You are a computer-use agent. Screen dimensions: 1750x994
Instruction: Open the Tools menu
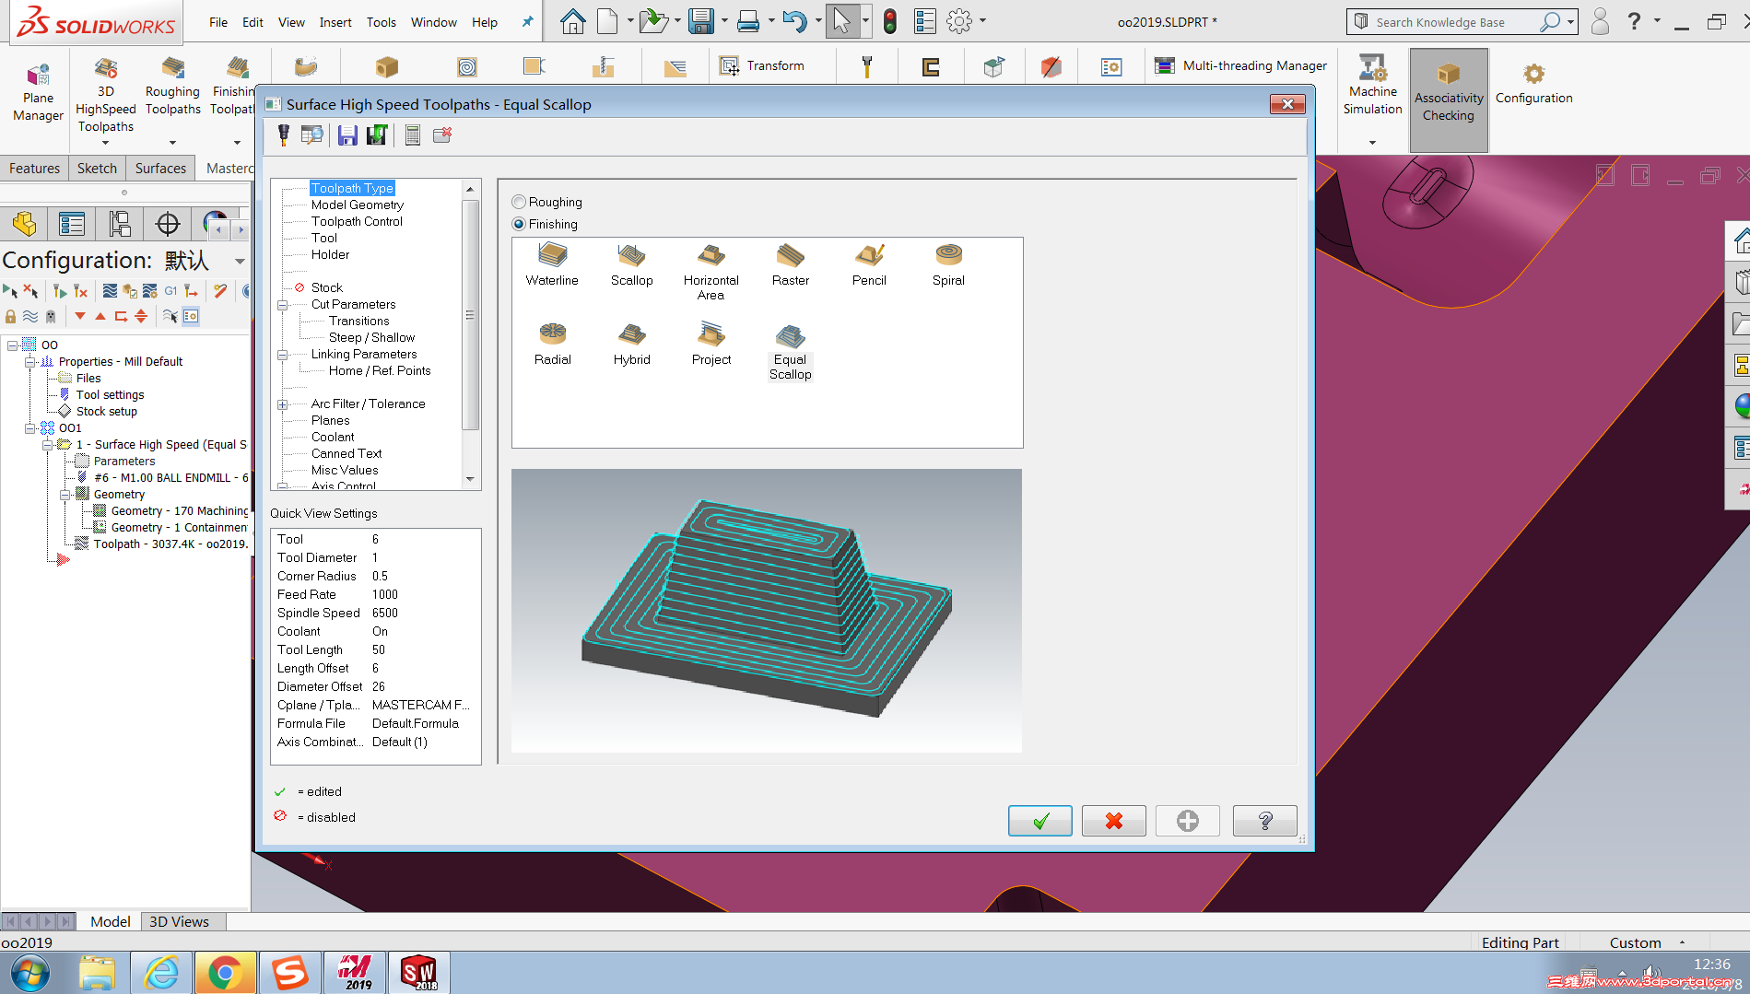click(x=382, y=22)
